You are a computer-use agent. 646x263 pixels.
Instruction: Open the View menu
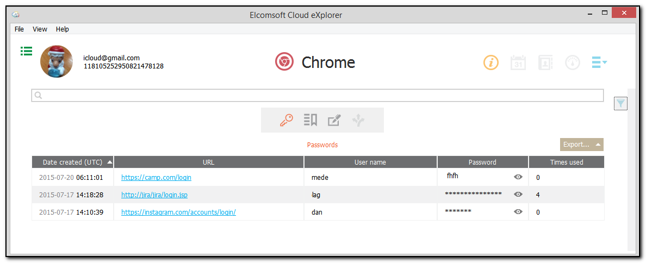click(x=40, y=29)
